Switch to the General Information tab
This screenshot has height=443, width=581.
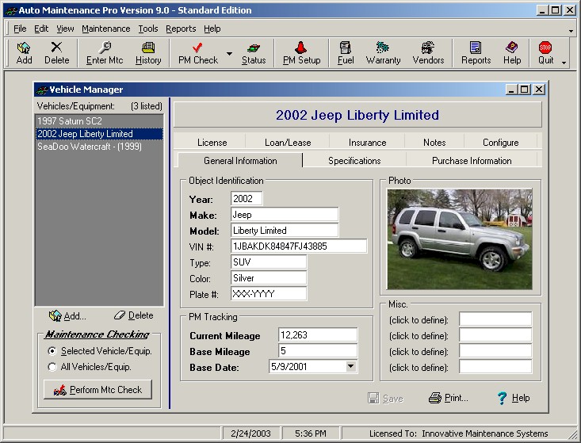[x=240, y=160]
